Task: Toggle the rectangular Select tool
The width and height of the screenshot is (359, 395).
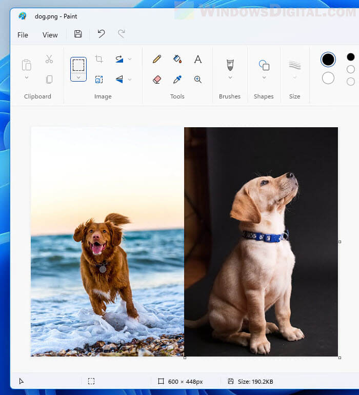Action: tap(78, 65)
